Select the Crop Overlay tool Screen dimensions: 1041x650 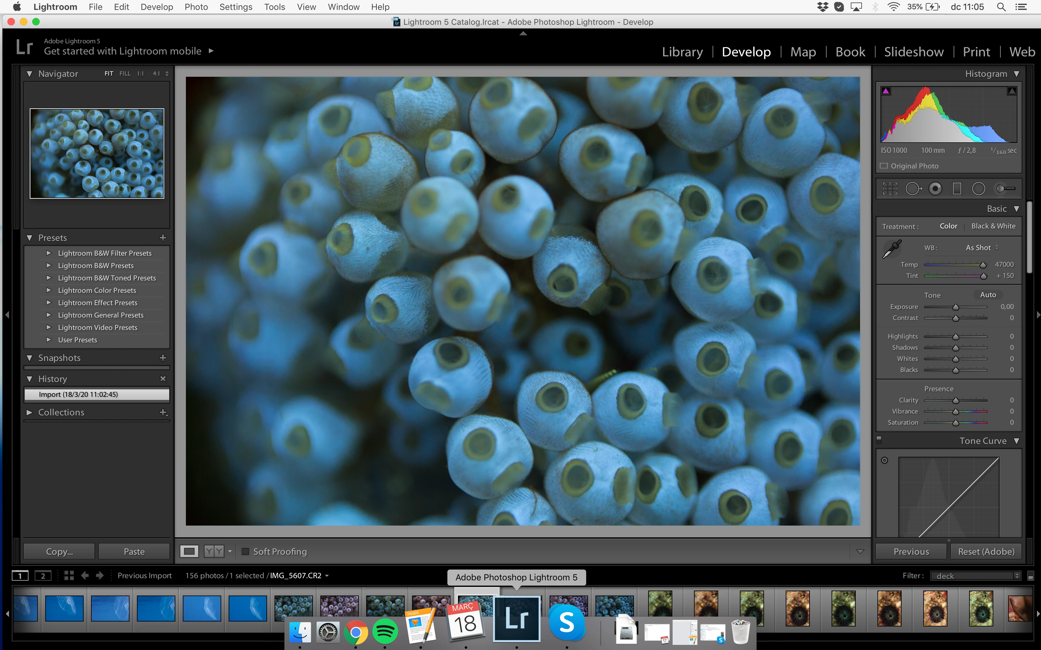(890, 188)
